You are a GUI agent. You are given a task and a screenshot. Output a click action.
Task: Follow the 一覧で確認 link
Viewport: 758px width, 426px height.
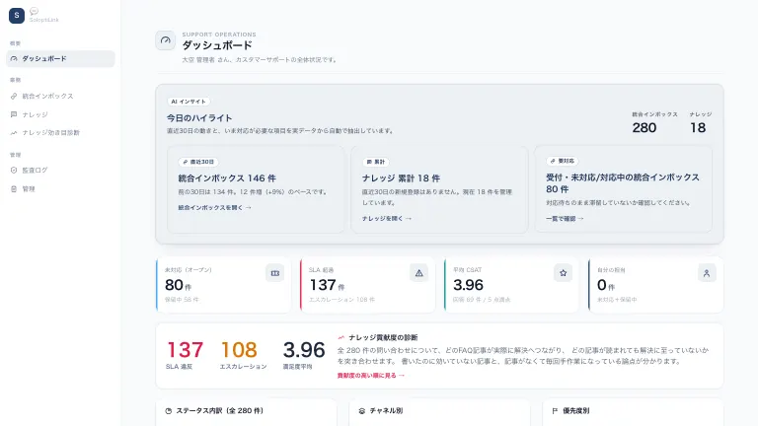pyautogui.click(x=565, y=219)
